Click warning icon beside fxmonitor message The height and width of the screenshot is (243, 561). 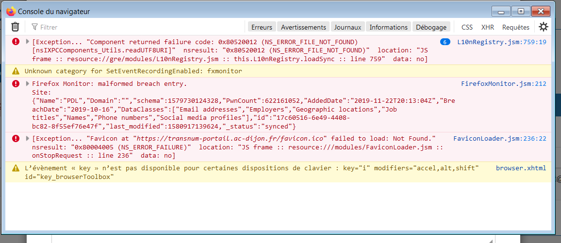click(16, 71)
